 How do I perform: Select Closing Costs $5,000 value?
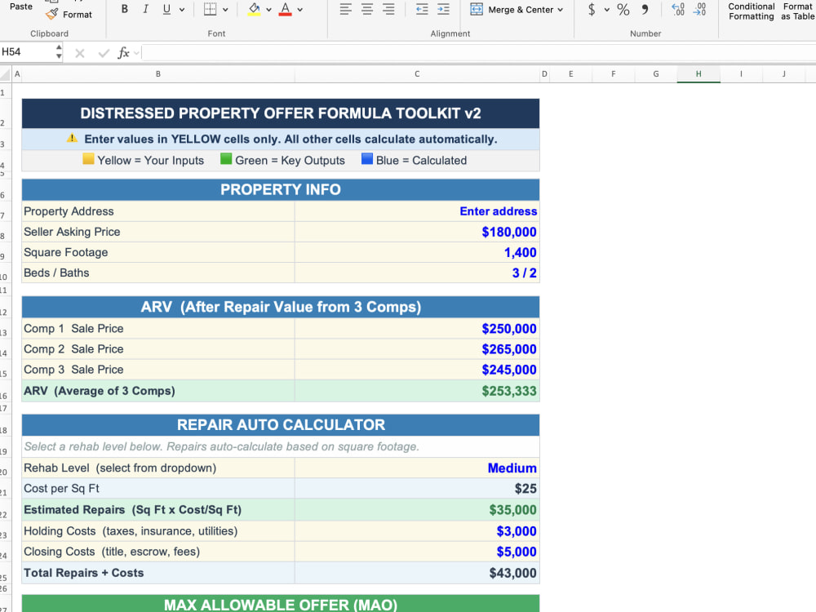point(417,552)
